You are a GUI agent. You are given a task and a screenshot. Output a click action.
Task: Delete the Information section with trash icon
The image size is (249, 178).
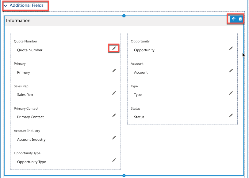(240, 19)
